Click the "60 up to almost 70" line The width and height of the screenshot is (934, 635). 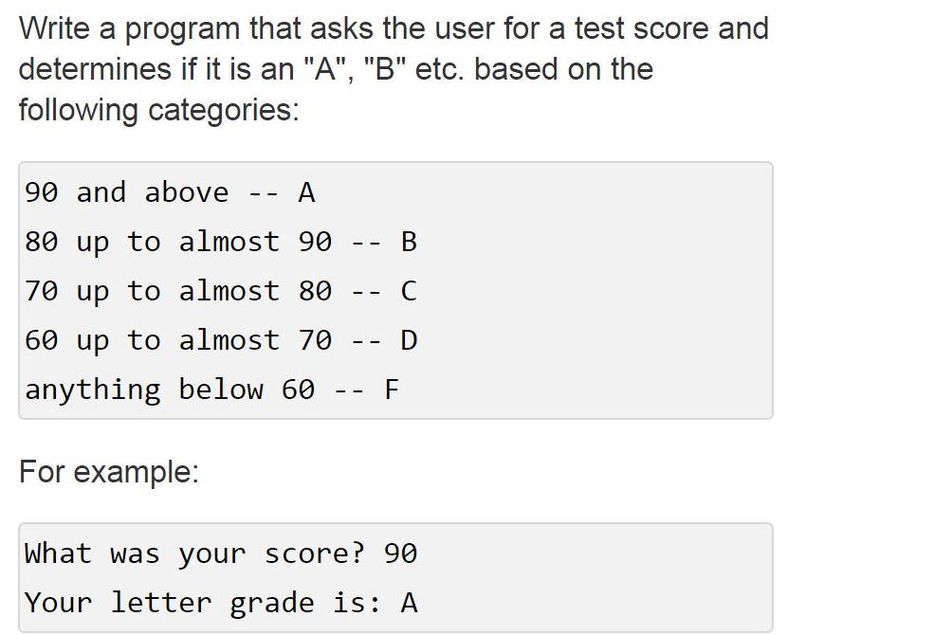pos(178,340)
